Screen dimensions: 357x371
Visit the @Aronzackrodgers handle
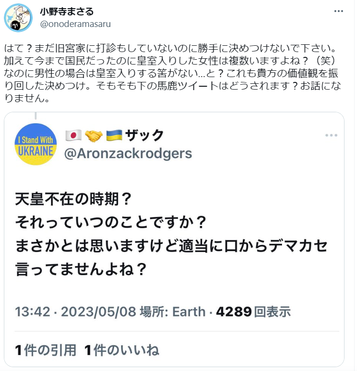128,154
